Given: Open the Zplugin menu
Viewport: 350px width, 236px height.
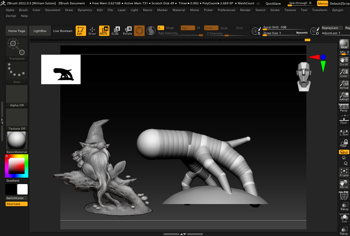Looking at the screenshot, I should point(338,10).
